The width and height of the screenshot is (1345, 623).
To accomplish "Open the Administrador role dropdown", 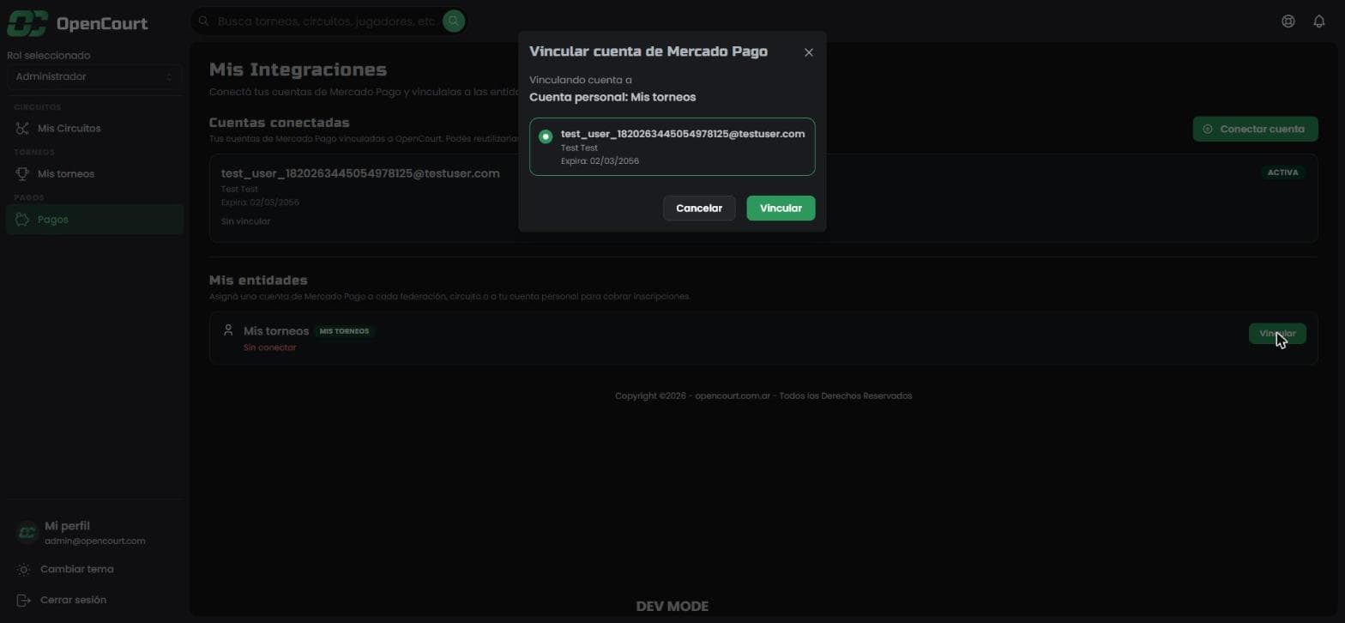I will (x=94, y=77).
